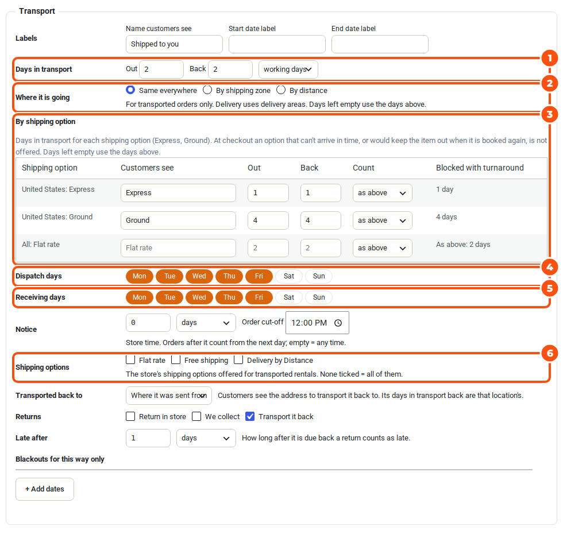Screen dimensions: 563x534
Task: Choose the By shipping zone option
Action: pos(207,90)
